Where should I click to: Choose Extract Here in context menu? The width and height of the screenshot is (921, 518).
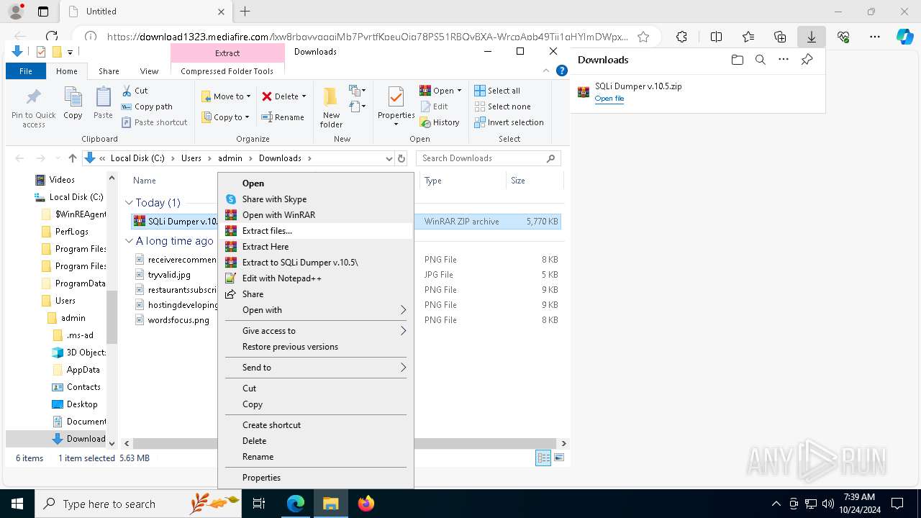point(315,247)
